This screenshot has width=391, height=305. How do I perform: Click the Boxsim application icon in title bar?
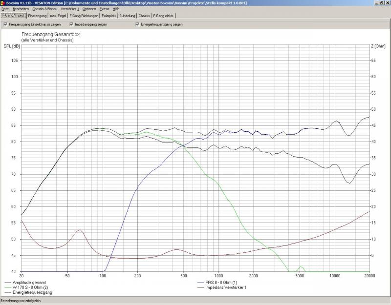coord(3,2)
